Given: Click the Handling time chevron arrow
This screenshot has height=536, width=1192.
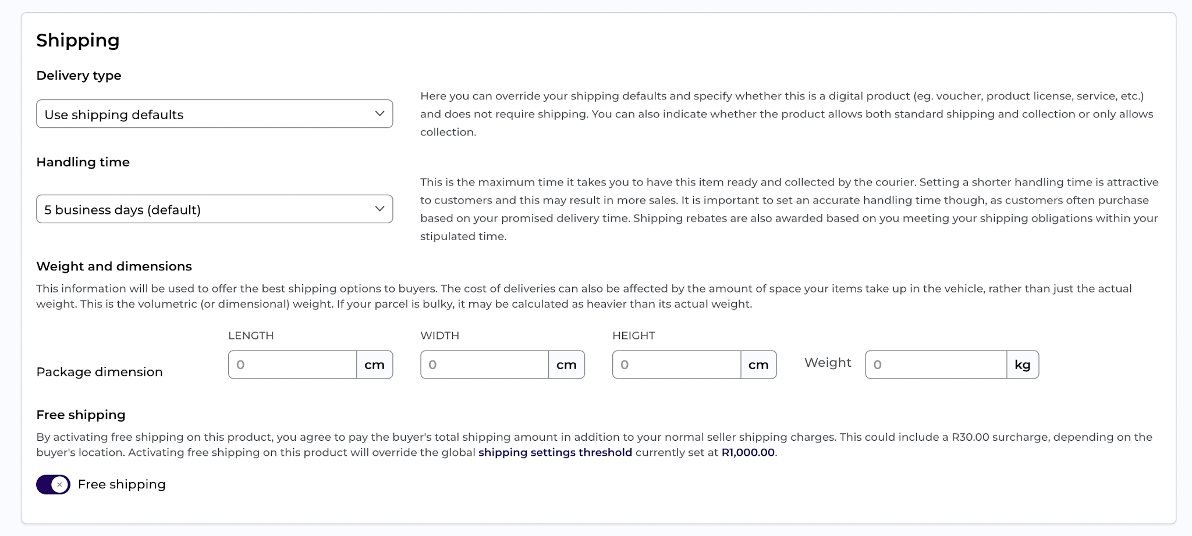Looking at the screenshot, I should pyautogui.click(x=379, y=208).
